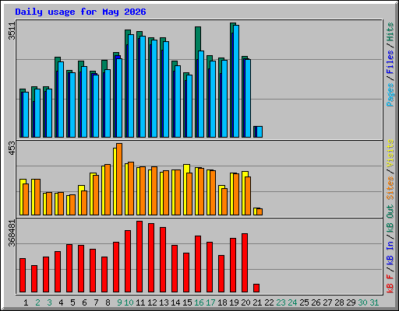Select the cyan Pages bar for day 21

(260, 132)
